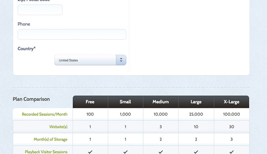Click the X-Large months of storage value 3
This screenshot has width=267, height=154.
pyautogui.click(x=232, y=139)
